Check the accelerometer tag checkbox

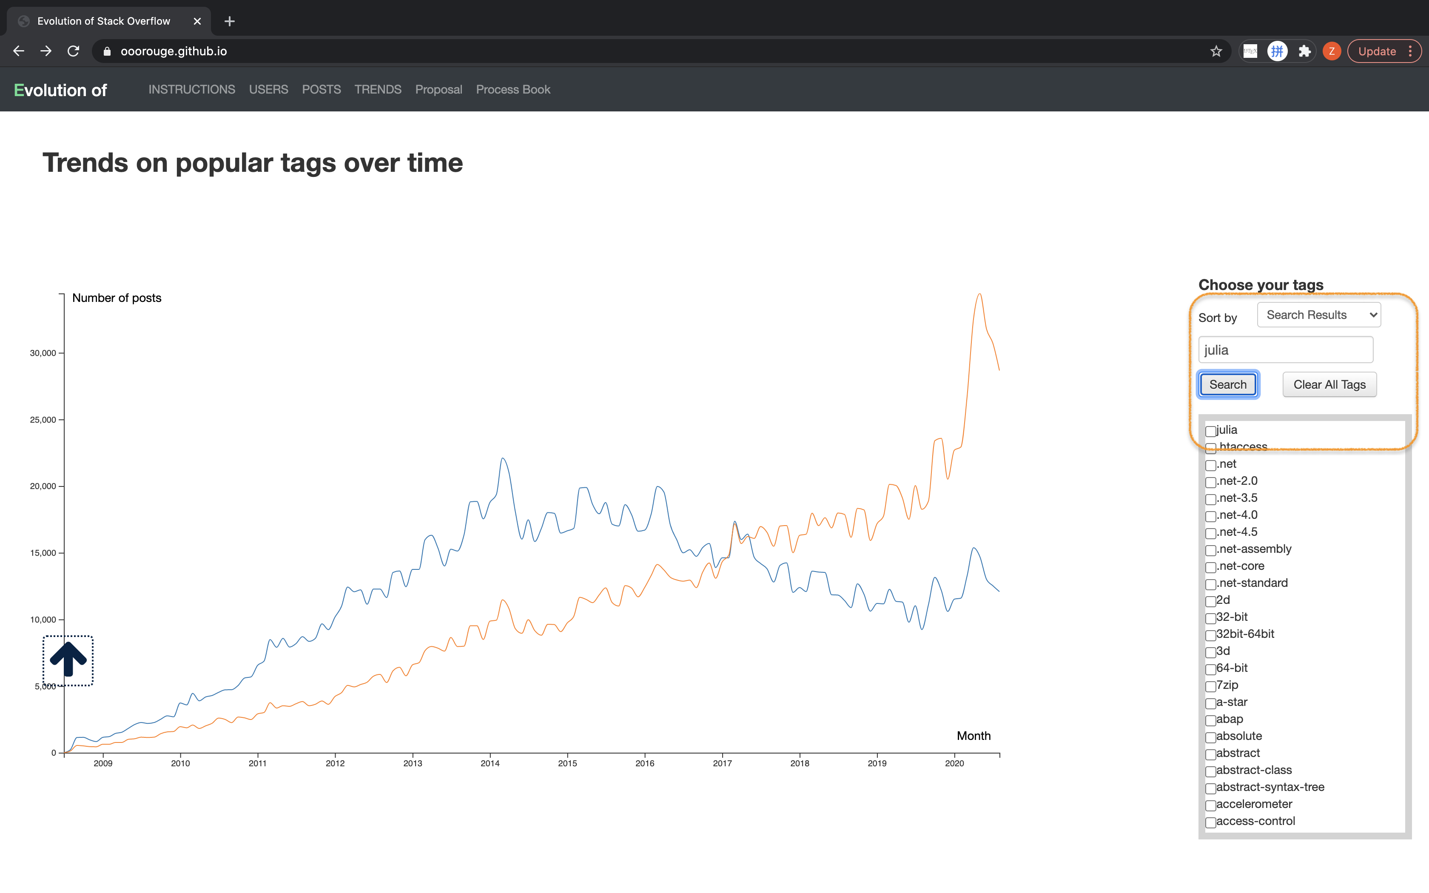pos(1210,805)
